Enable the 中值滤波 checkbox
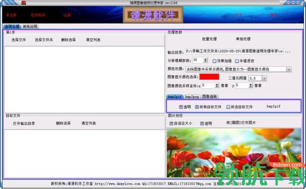Image resolution: width=306 pixels, height=189 pixels. click(x=237, y=61)
